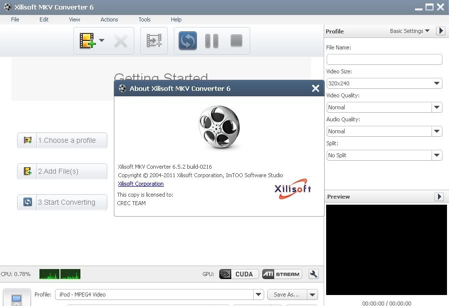This screenshot has width=449, height=306.
Task: Click the Save As... button
Action: pyautogui.click(x=287, y=295)
